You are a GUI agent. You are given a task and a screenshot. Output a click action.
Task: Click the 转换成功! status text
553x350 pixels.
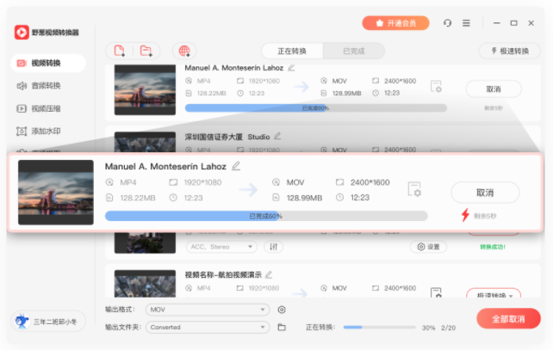[493, 247]
